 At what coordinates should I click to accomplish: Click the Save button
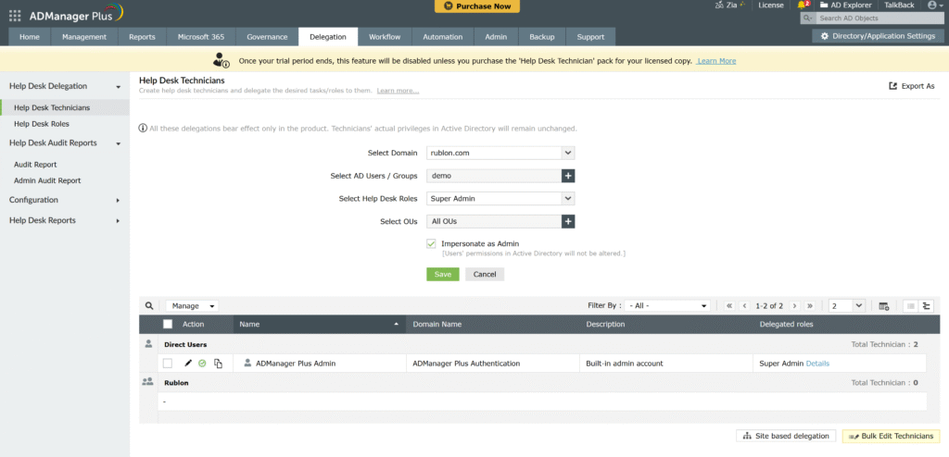click(x=443, y=275)
